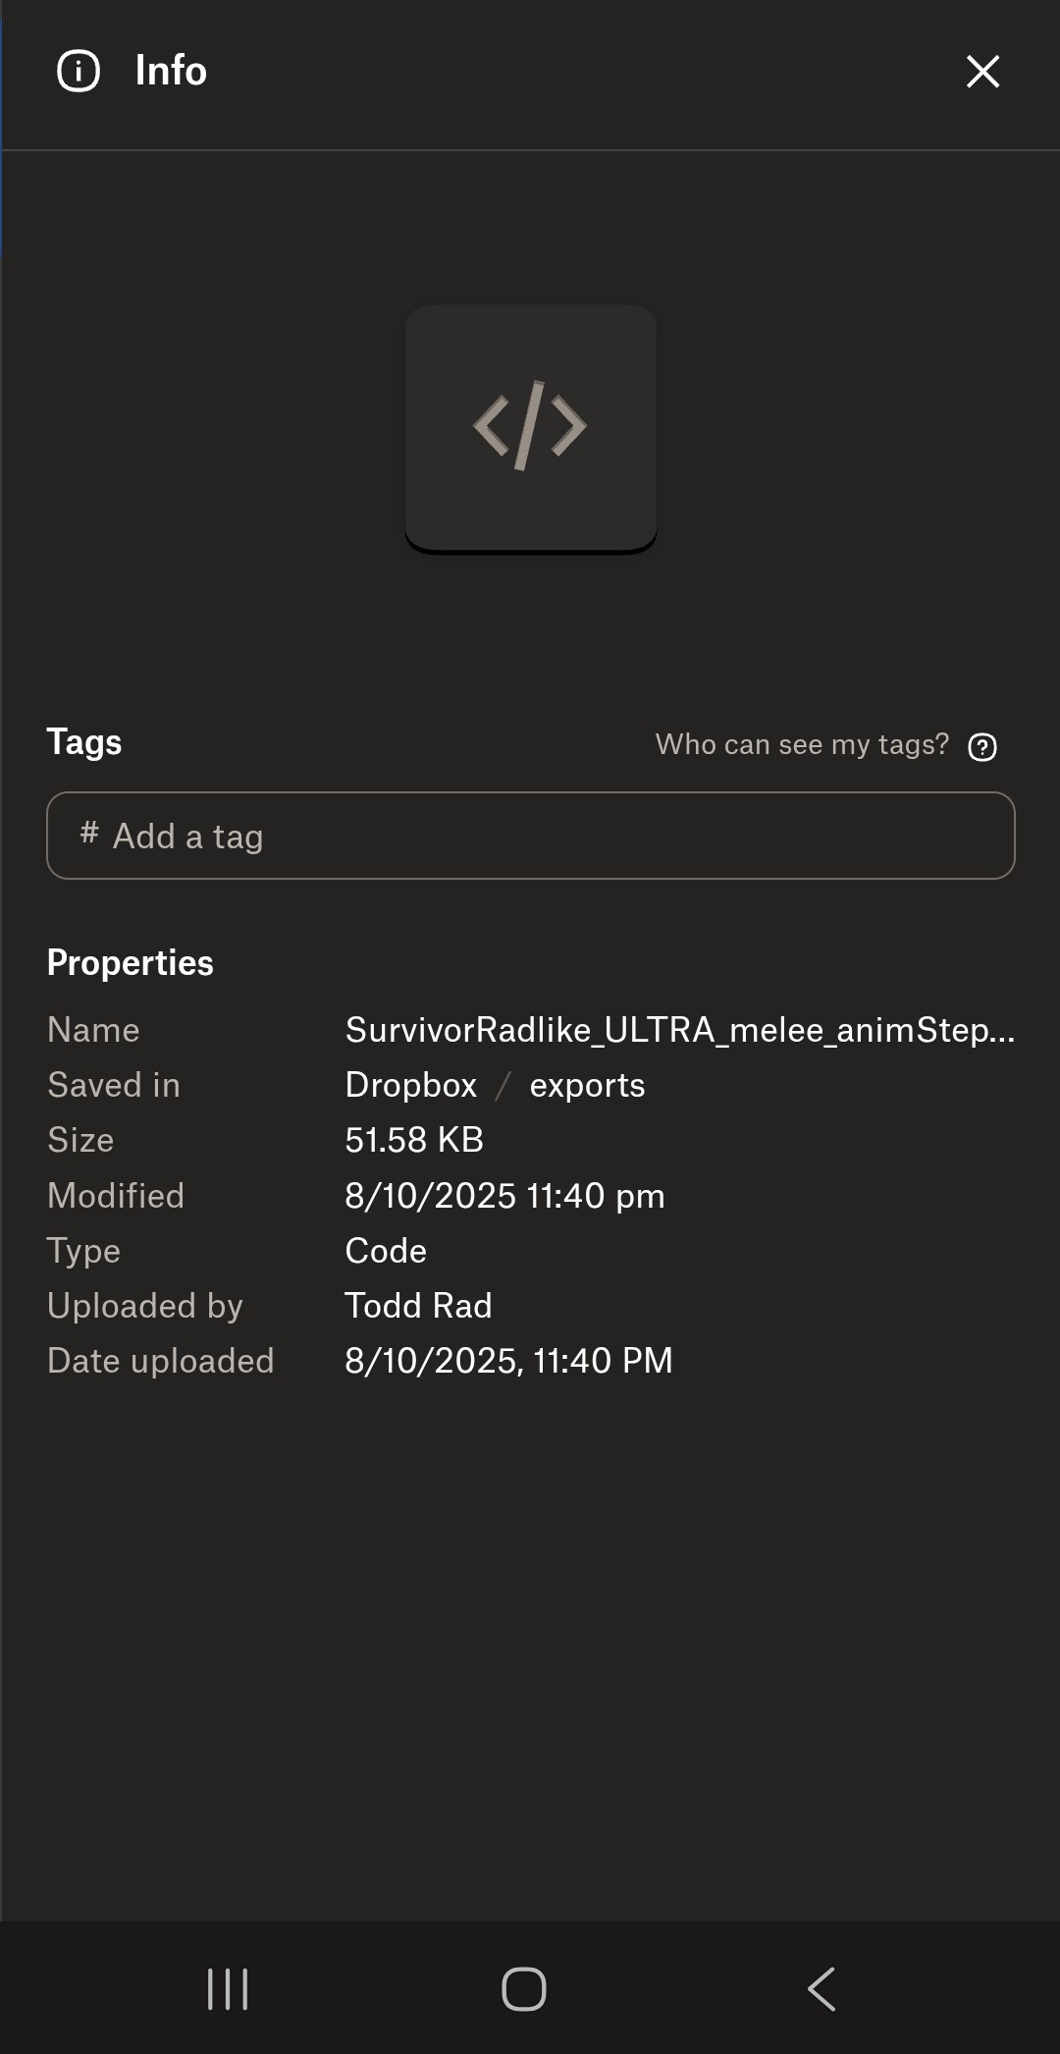Open the exports folder link
Viewport: 1060px width, 2054px height.
pos(587,1085)
